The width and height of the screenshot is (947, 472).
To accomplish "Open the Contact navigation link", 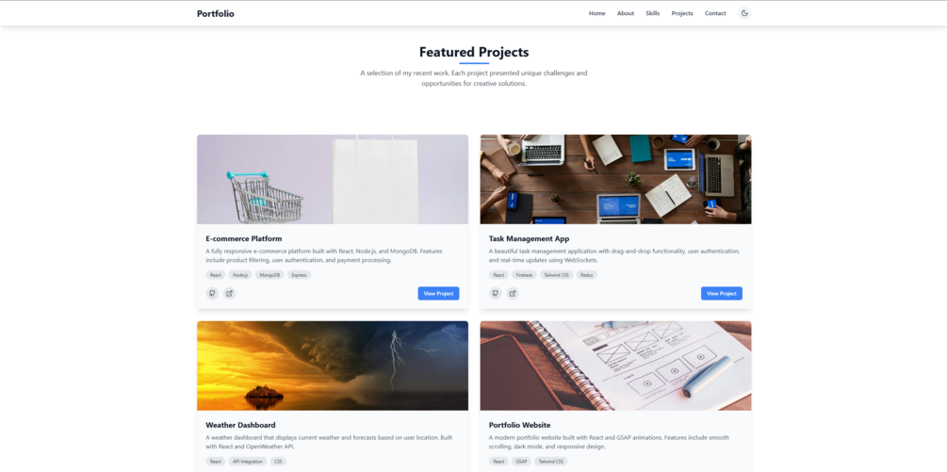I will [x=716, y=13].
